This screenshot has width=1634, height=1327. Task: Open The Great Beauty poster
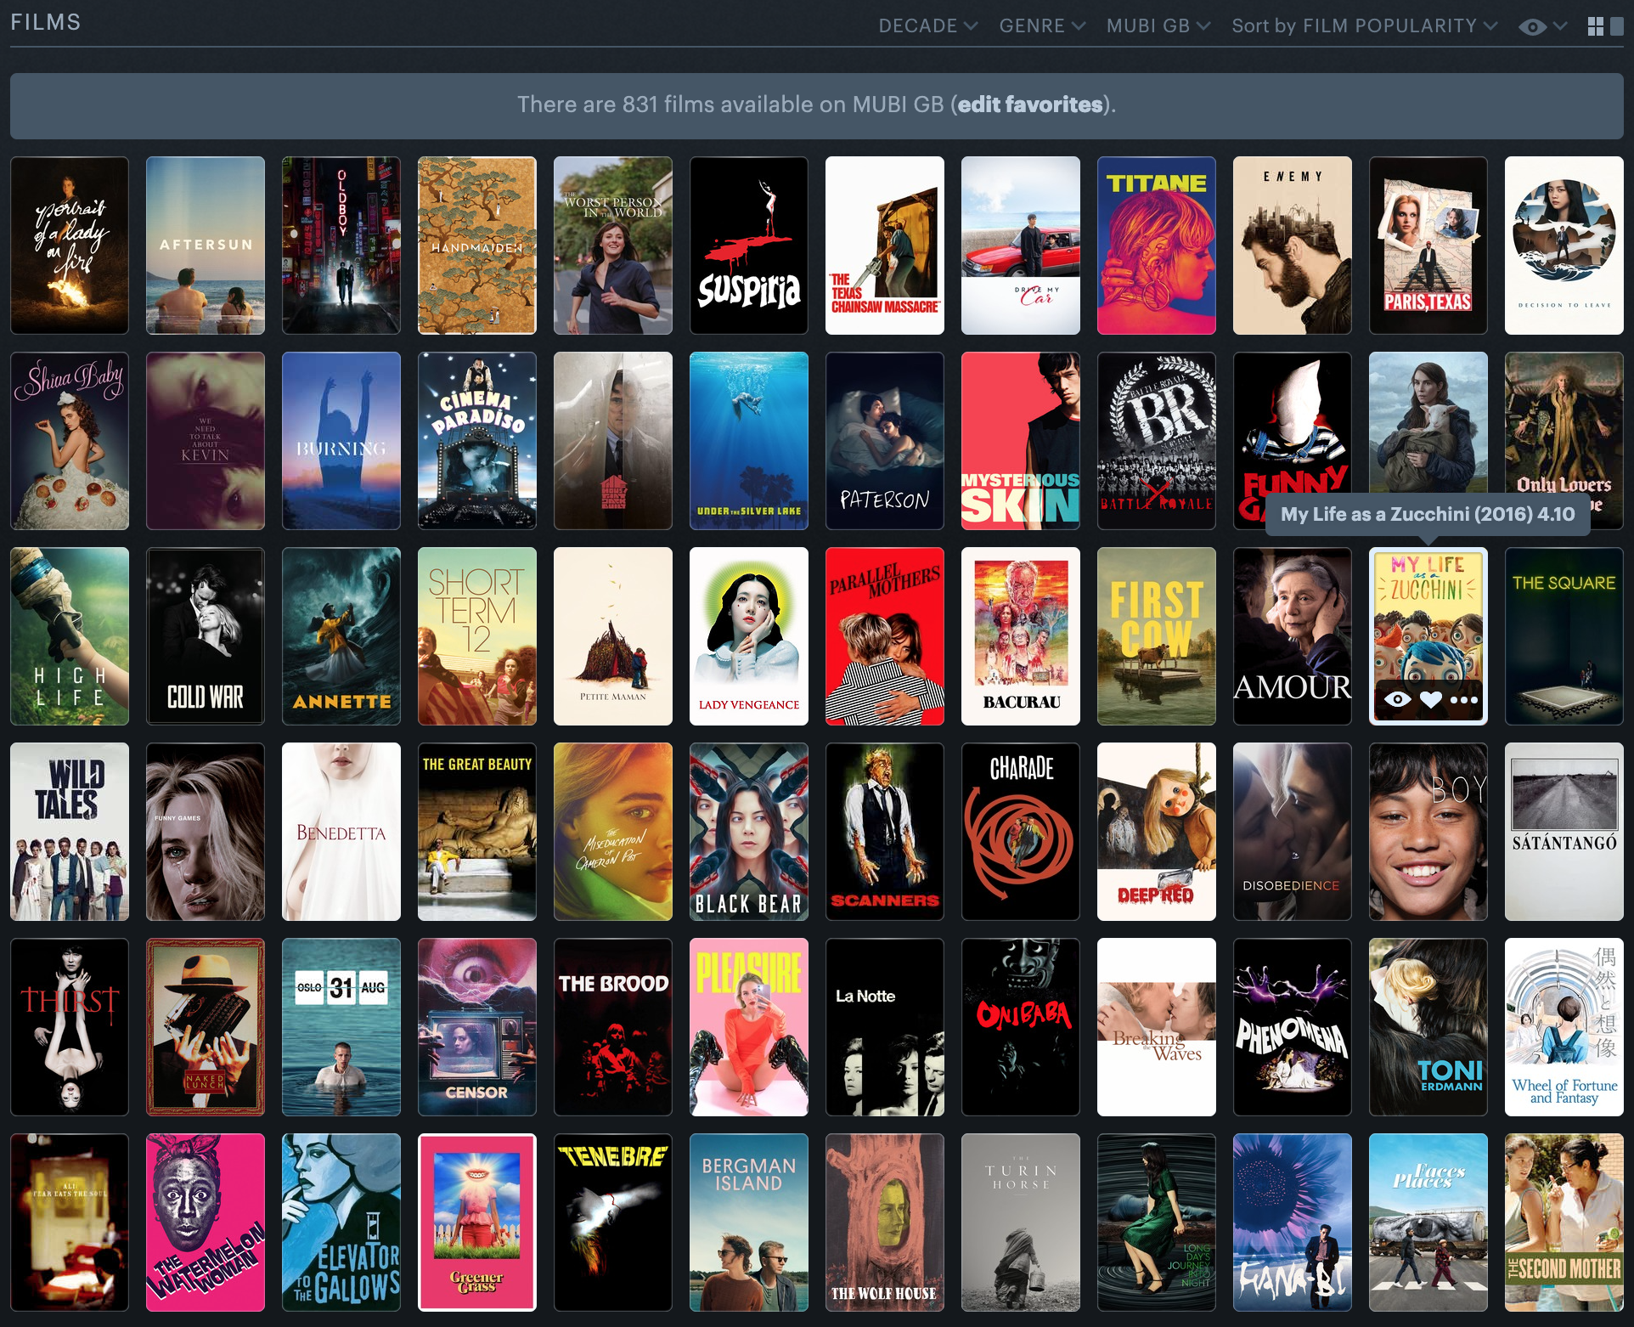[477, 832]
